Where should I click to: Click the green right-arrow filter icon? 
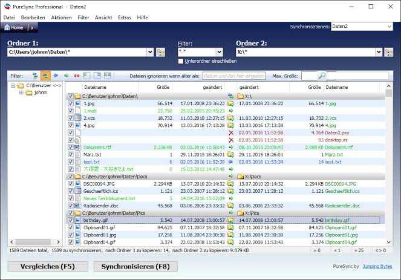[x=66, y=76]
